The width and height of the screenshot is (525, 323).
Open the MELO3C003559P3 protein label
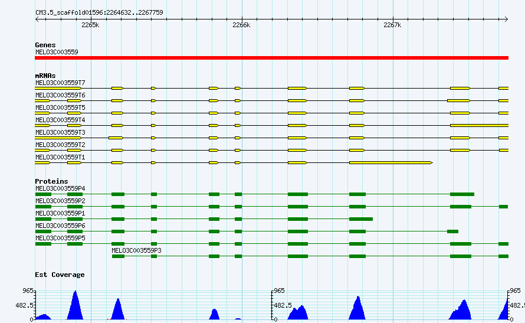[x=136, y=250]
